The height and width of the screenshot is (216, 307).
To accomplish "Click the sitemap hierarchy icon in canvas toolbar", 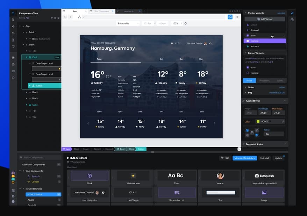I will coord(79,17).
